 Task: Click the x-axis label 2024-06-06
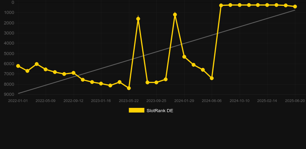(x=212, y=101)
